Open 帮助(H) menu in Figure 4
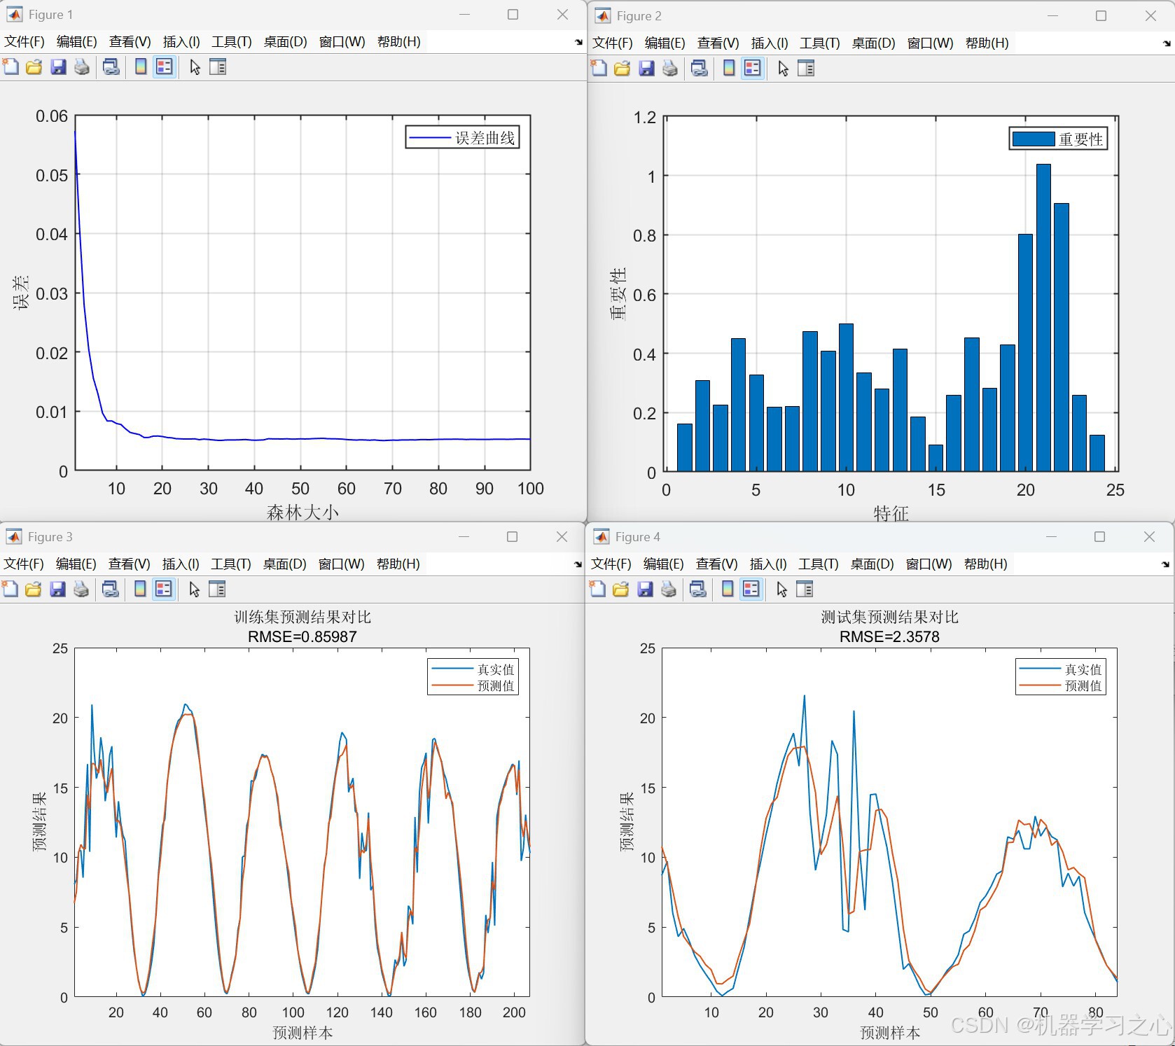This screenshot has height=1046, width=1175. [986, 564]
